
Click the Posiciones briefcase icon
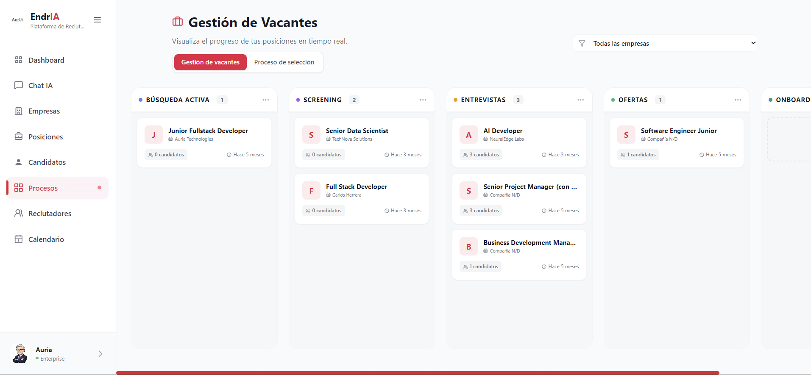click(x=19, y=136)
